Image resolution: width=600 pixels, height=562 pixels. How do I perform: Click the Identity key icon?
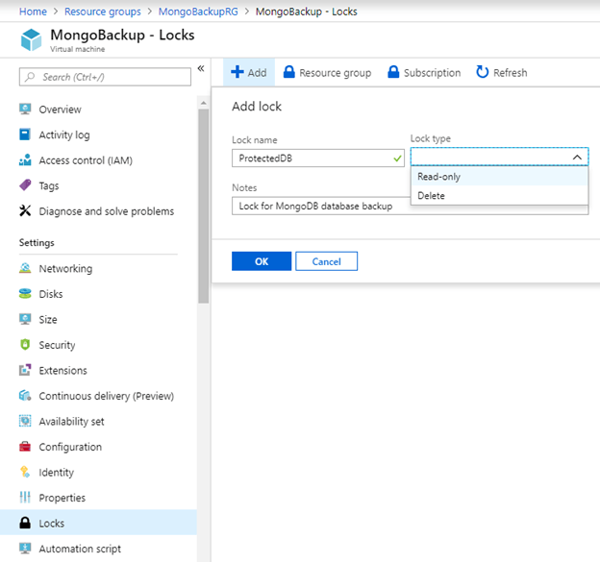click(x=25, y=472)
